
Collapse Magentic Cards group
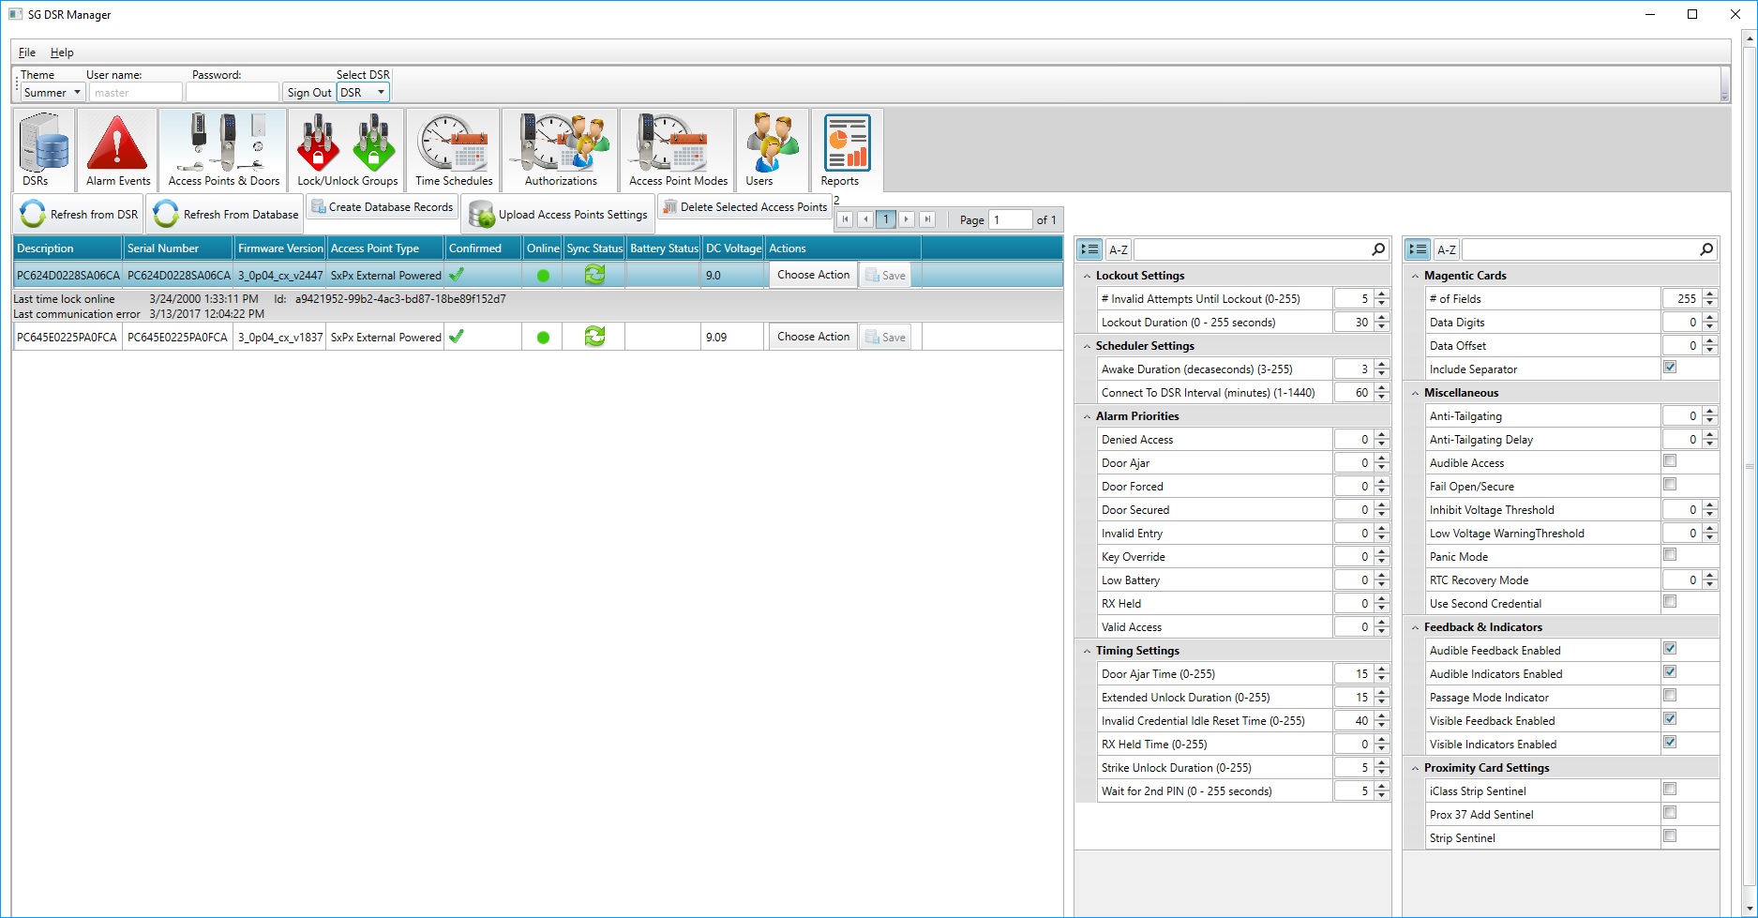[1415, 276]
